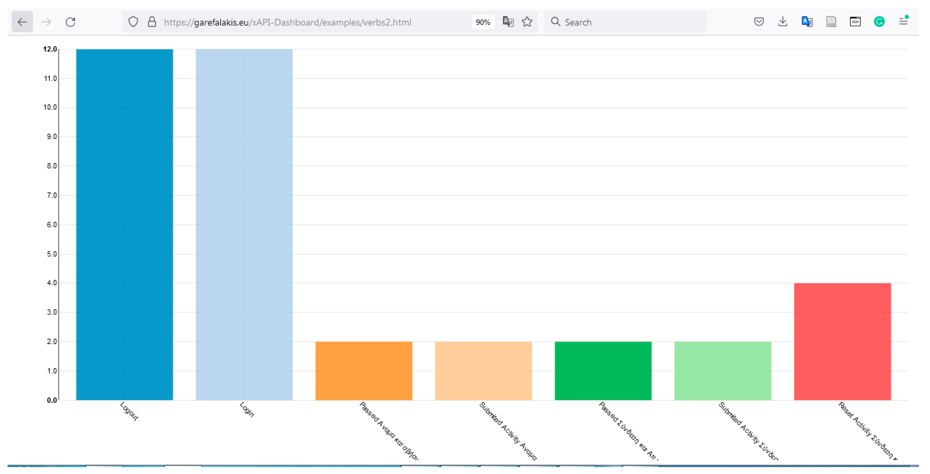Screen dimensions: 930x474
Task: Click the dark green Passed Σύνδεση bar
Action: [x=603, y=371]
